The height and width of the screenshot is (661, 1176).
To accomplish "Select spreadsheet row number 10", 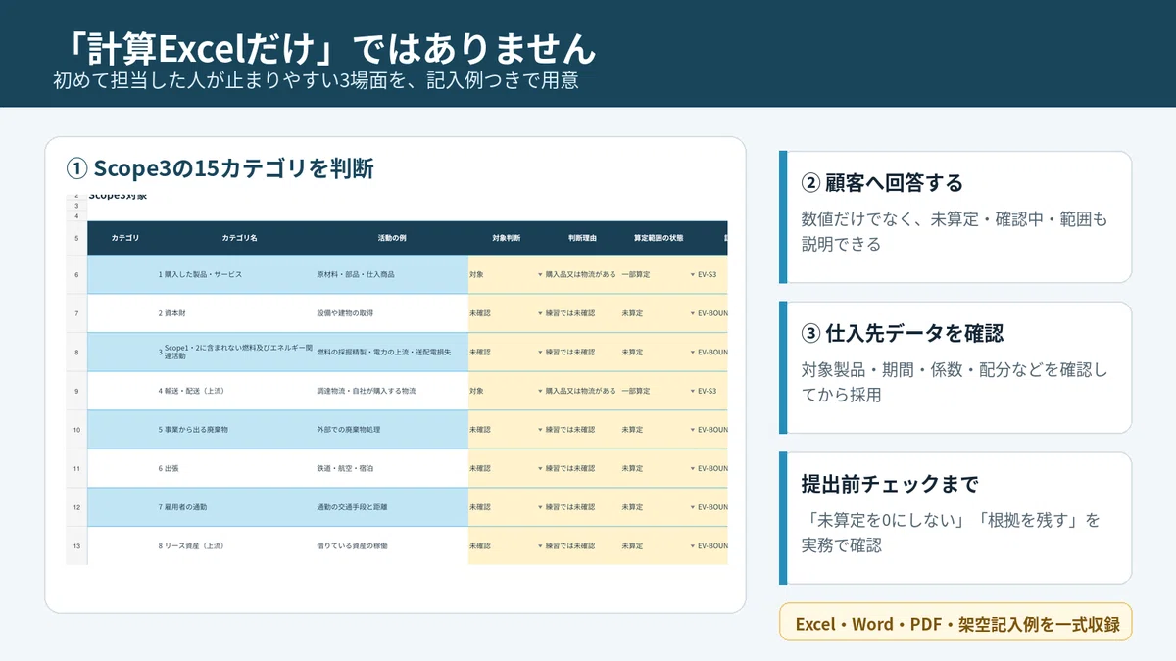I will [76, 430].
